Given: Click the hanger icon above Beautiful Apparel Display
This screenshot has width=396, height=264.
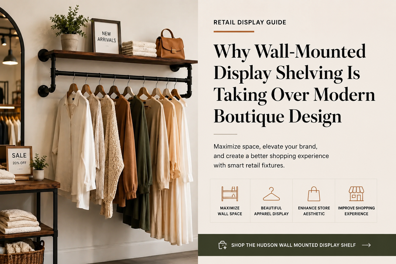Looking at the screenshot, I should pos(271,194).
